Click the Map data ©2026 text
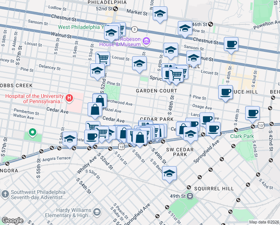This screenshot has width=280, height=225. pyautogui.click(x=264, y=222)
